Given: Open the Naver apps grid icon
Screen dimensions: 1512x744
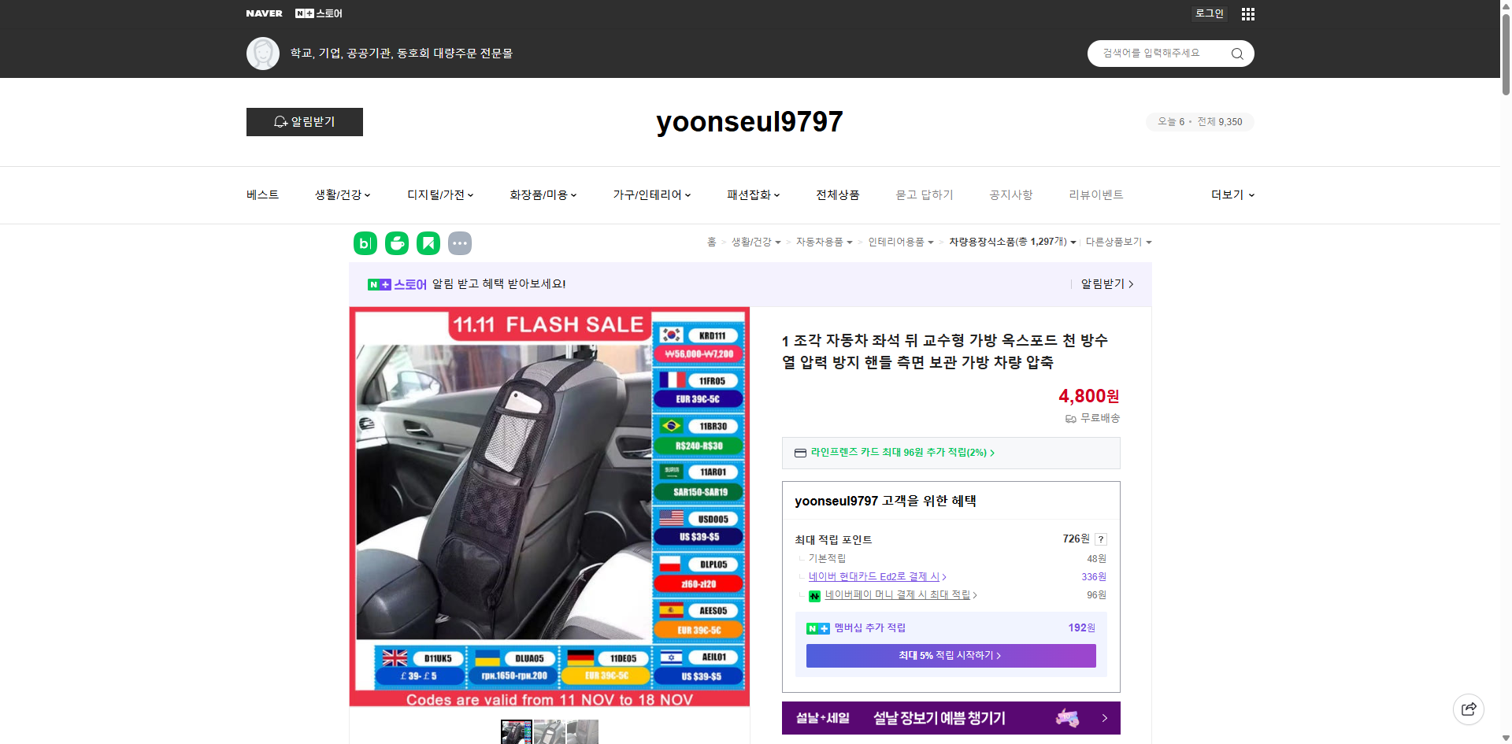Looking at the screenshot, I should tap(1247, 13).
